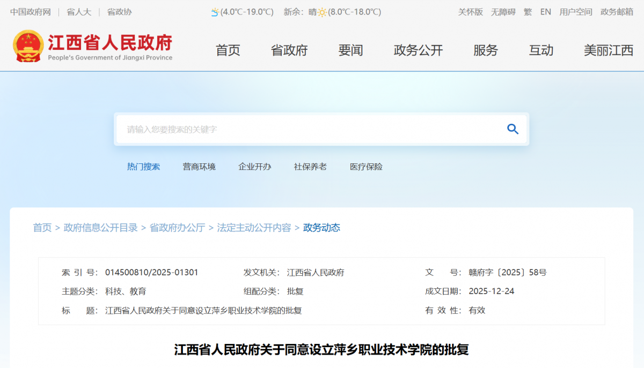Click the magnifying glass search icon
The image size is (644, 368).
point(513,129)
